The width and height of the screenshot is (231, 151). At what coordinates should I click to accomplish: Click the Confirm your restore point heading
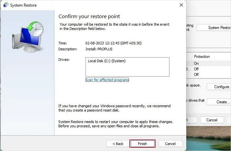pyautogui.click(x=89, y=16)
